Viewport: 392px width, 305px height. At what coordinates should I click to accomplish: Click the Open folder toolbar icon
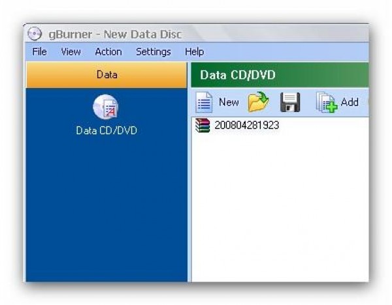pyautogui.click(x=258, y=102)
